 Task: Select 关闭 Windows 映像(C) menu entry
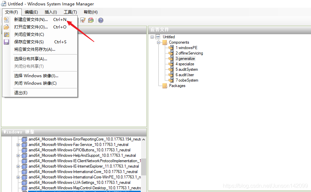40,83
